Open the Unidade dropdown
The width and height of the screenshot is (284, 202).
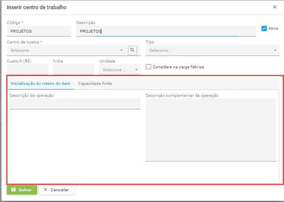coord(120,70)
